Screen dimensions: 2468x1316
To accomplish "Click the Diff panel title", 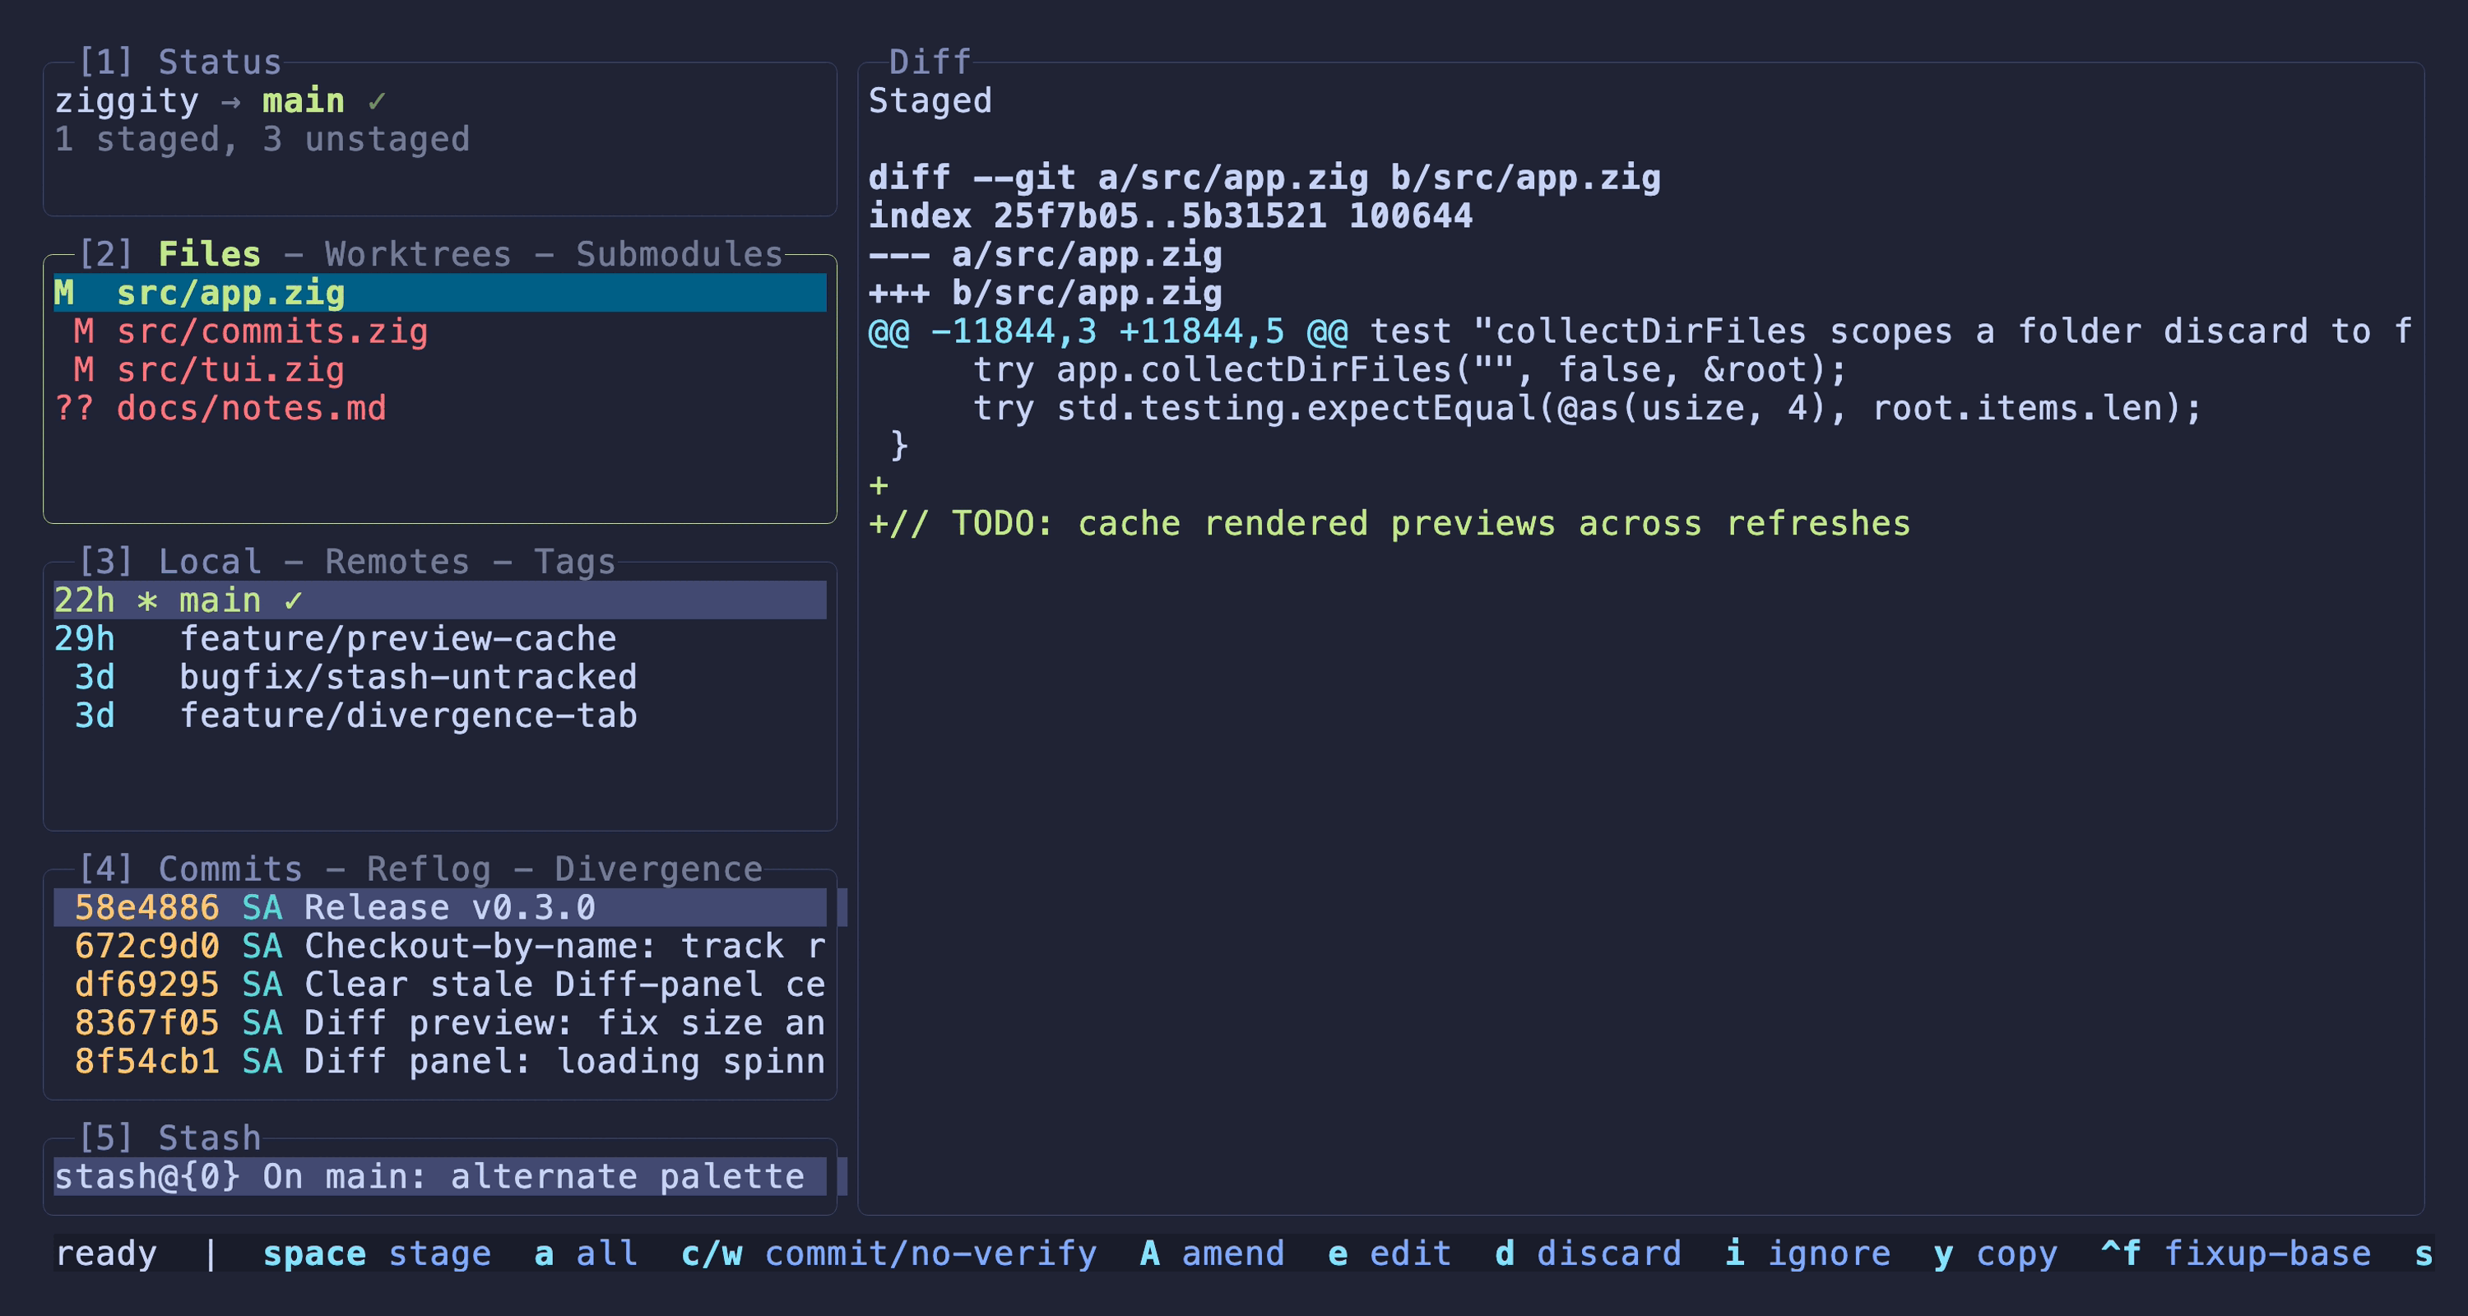I will tap(930, 63).
